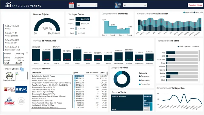Click the product table horizontal scrollbar
This screenshot has width=204, height=115.
pos(49,109)
